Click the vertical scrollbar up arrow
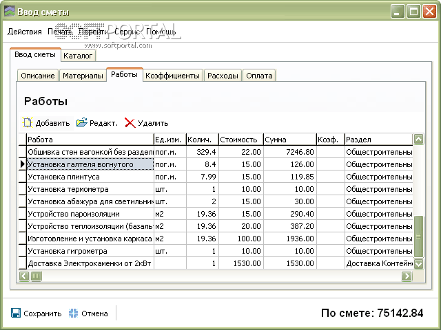 (x=418, y=139)
